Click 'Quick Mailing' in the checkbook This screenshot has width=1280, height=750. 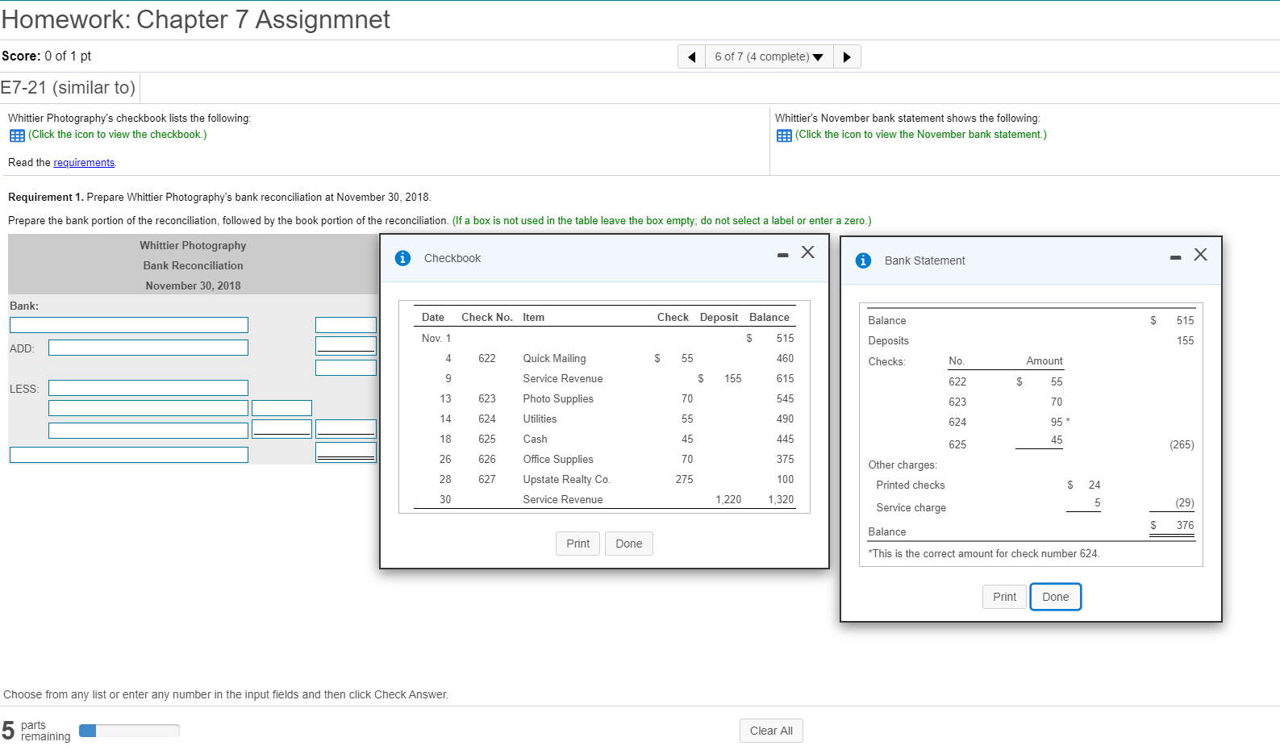554,359
